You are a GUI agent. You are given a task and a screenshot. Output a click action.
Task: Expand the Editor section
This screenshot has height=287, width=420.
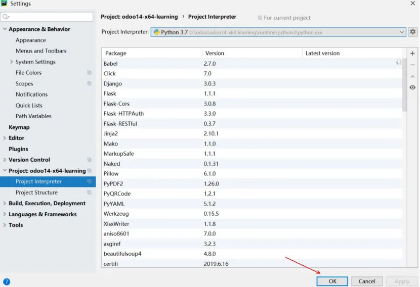click(5, 138)
